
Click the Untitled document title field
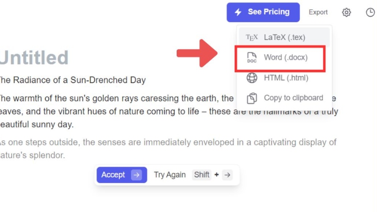click(34, 57)
